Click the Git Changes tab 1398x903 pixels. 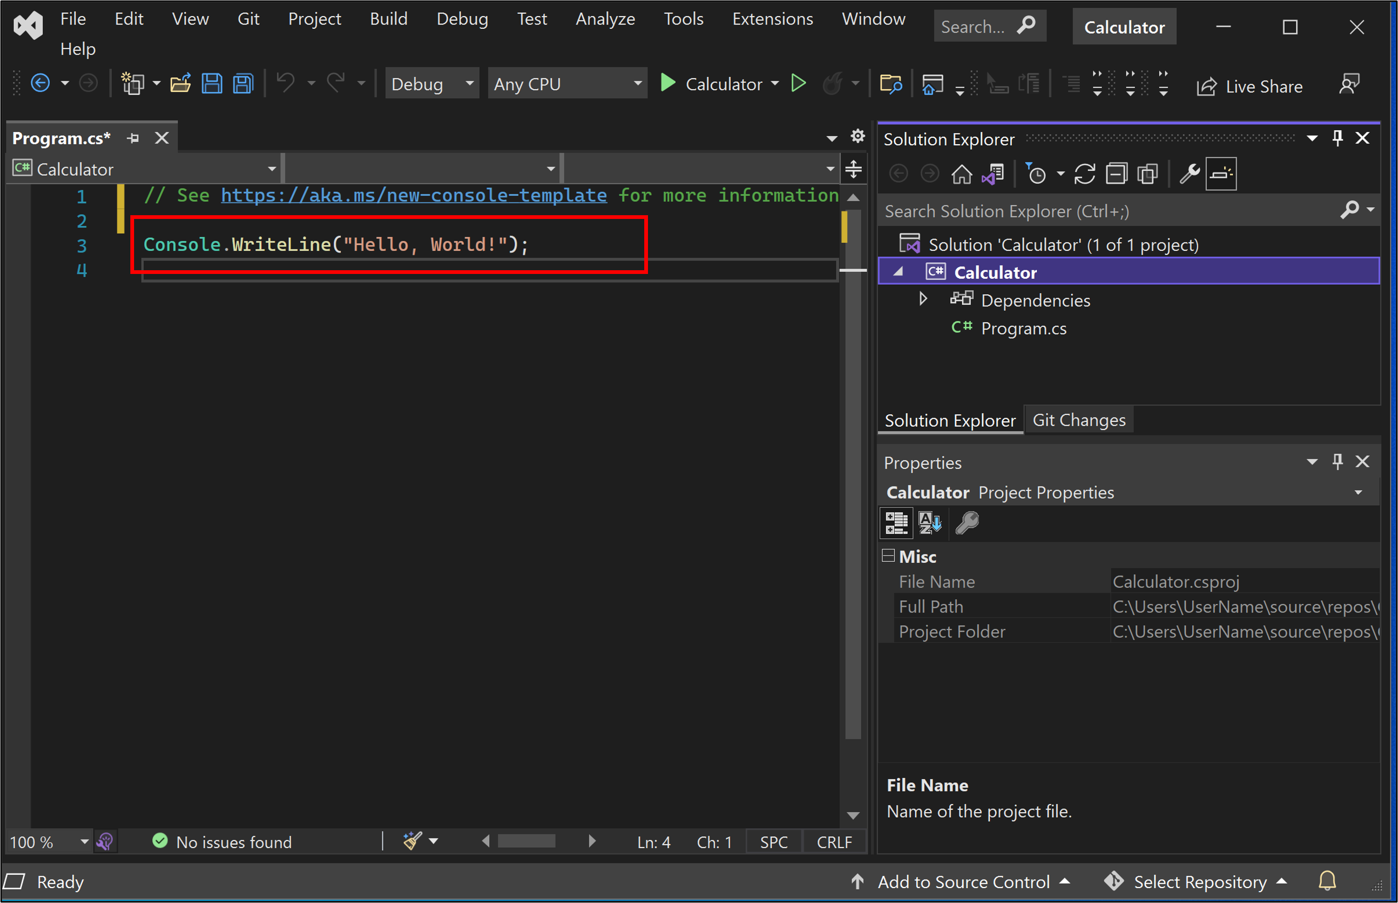[1077, 419]
